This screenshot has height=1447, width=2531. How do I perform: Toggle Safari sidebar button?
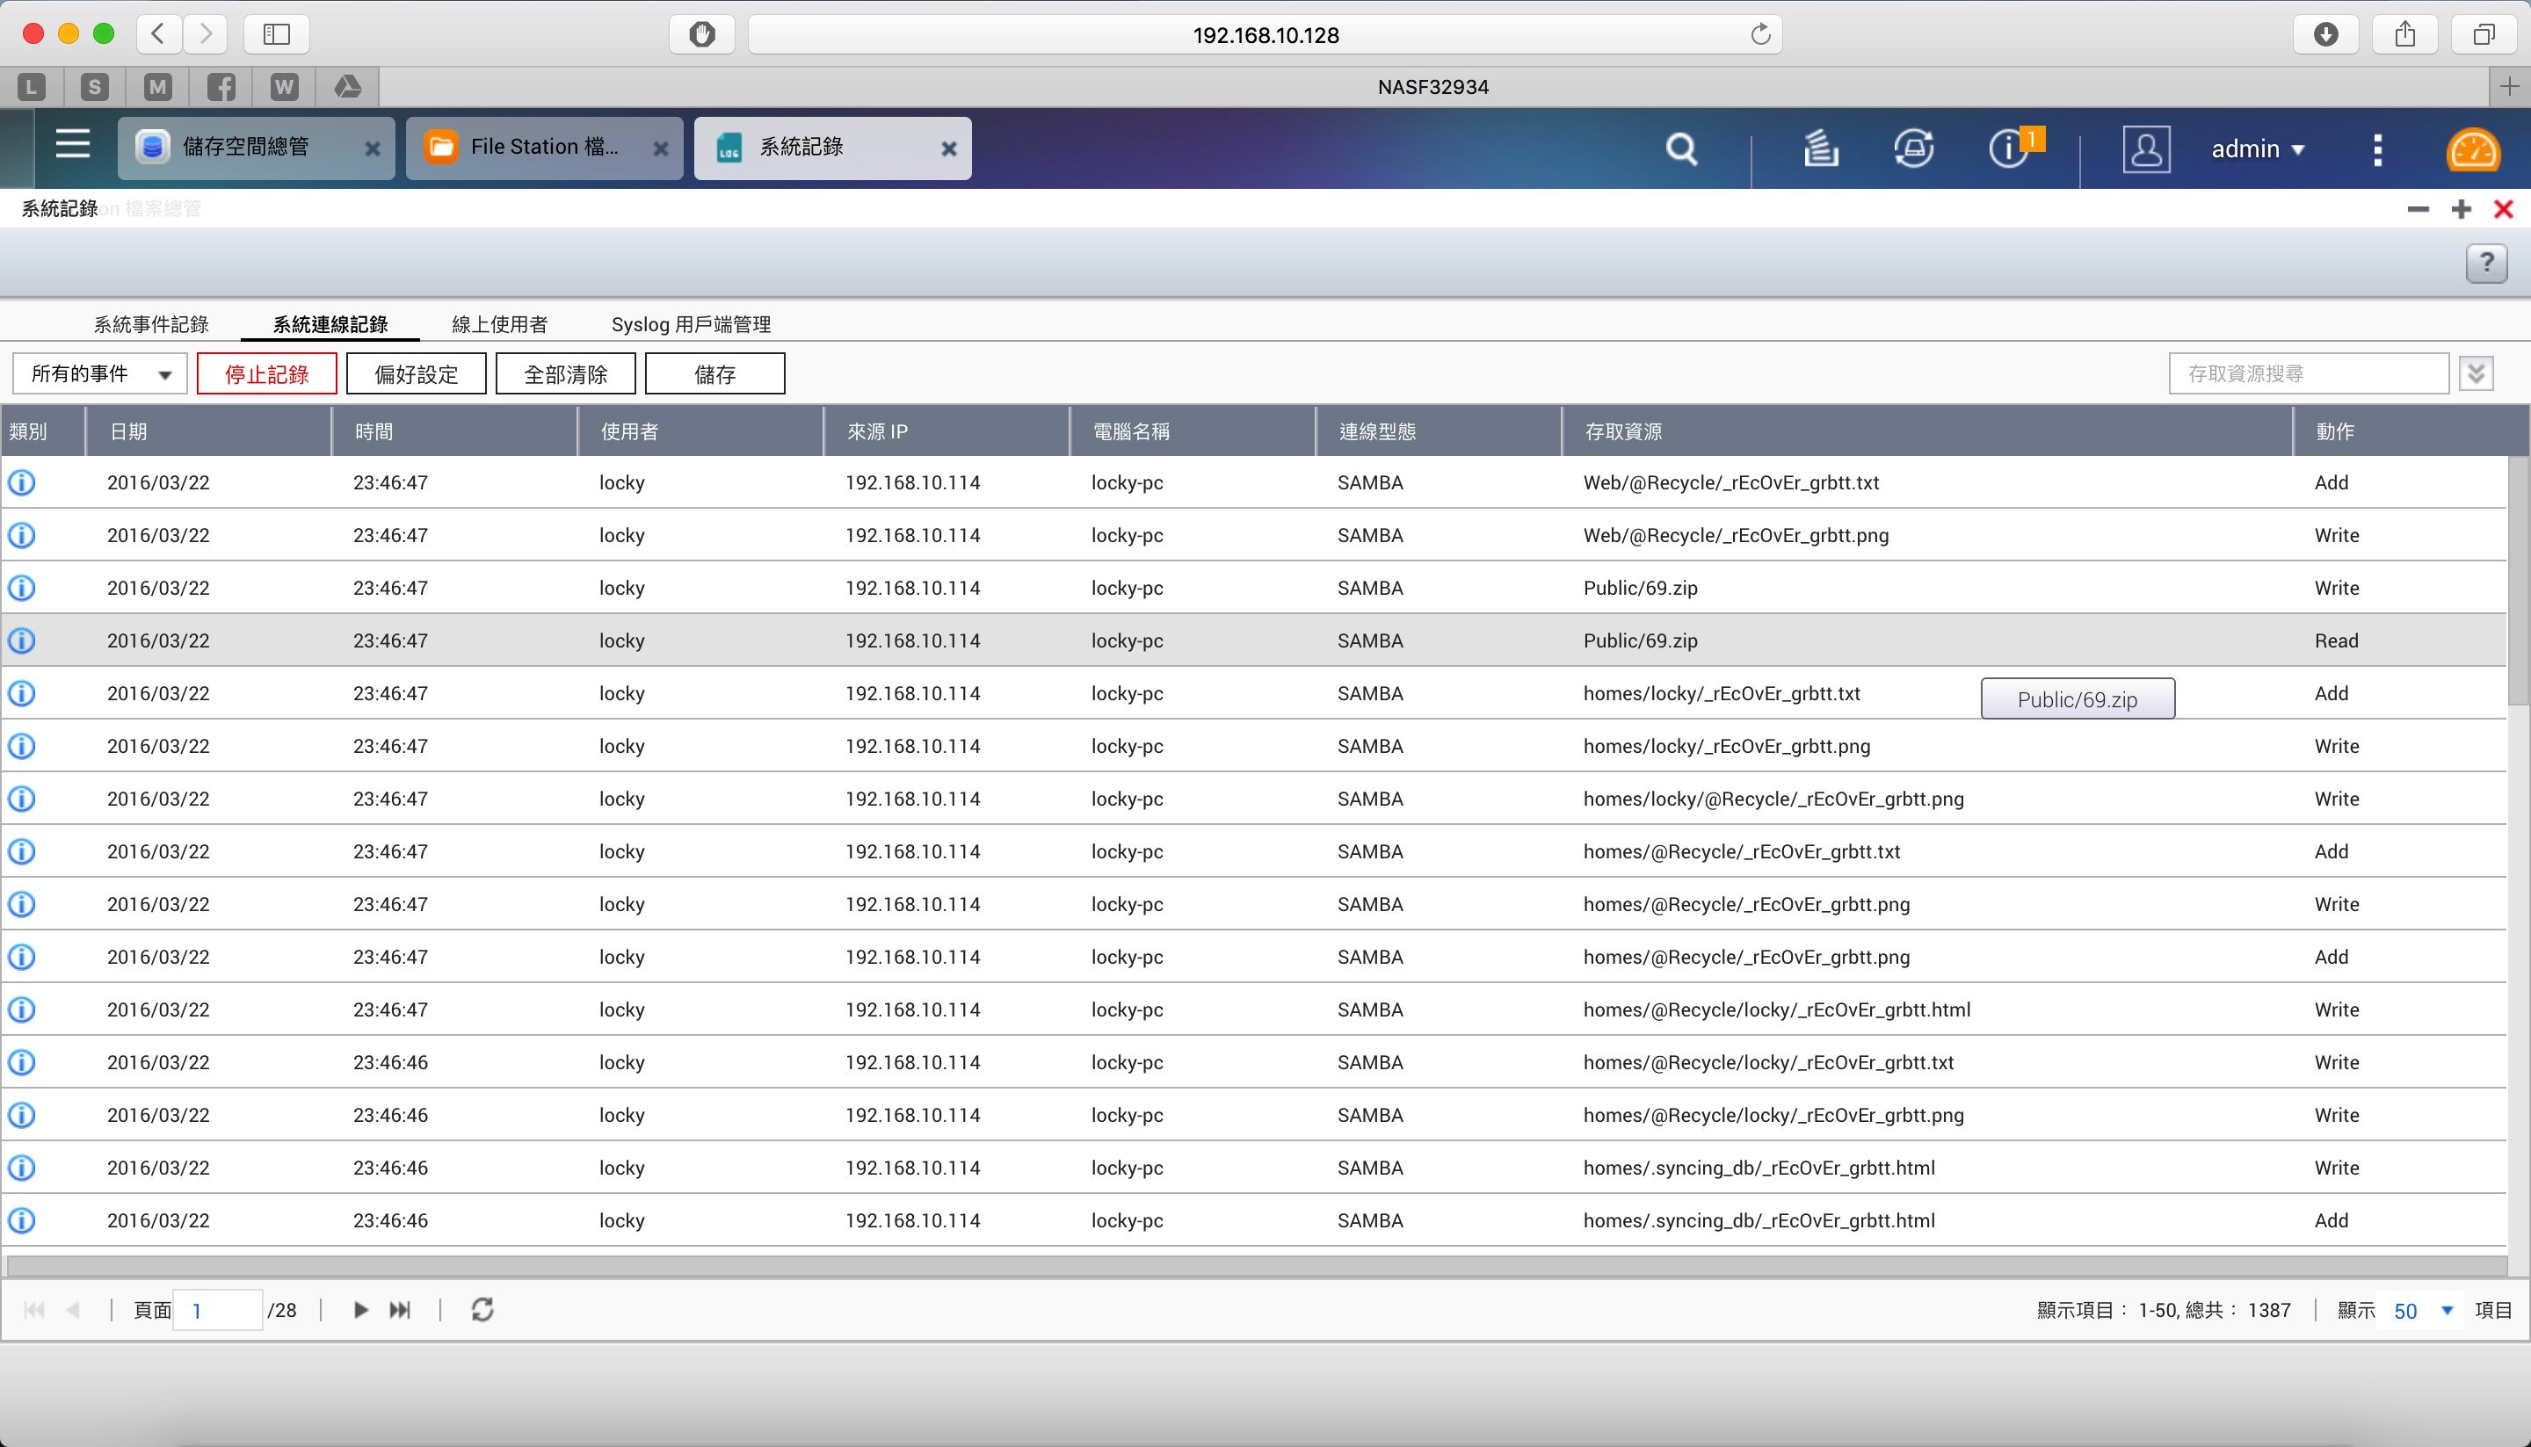[x=276, y=33]
